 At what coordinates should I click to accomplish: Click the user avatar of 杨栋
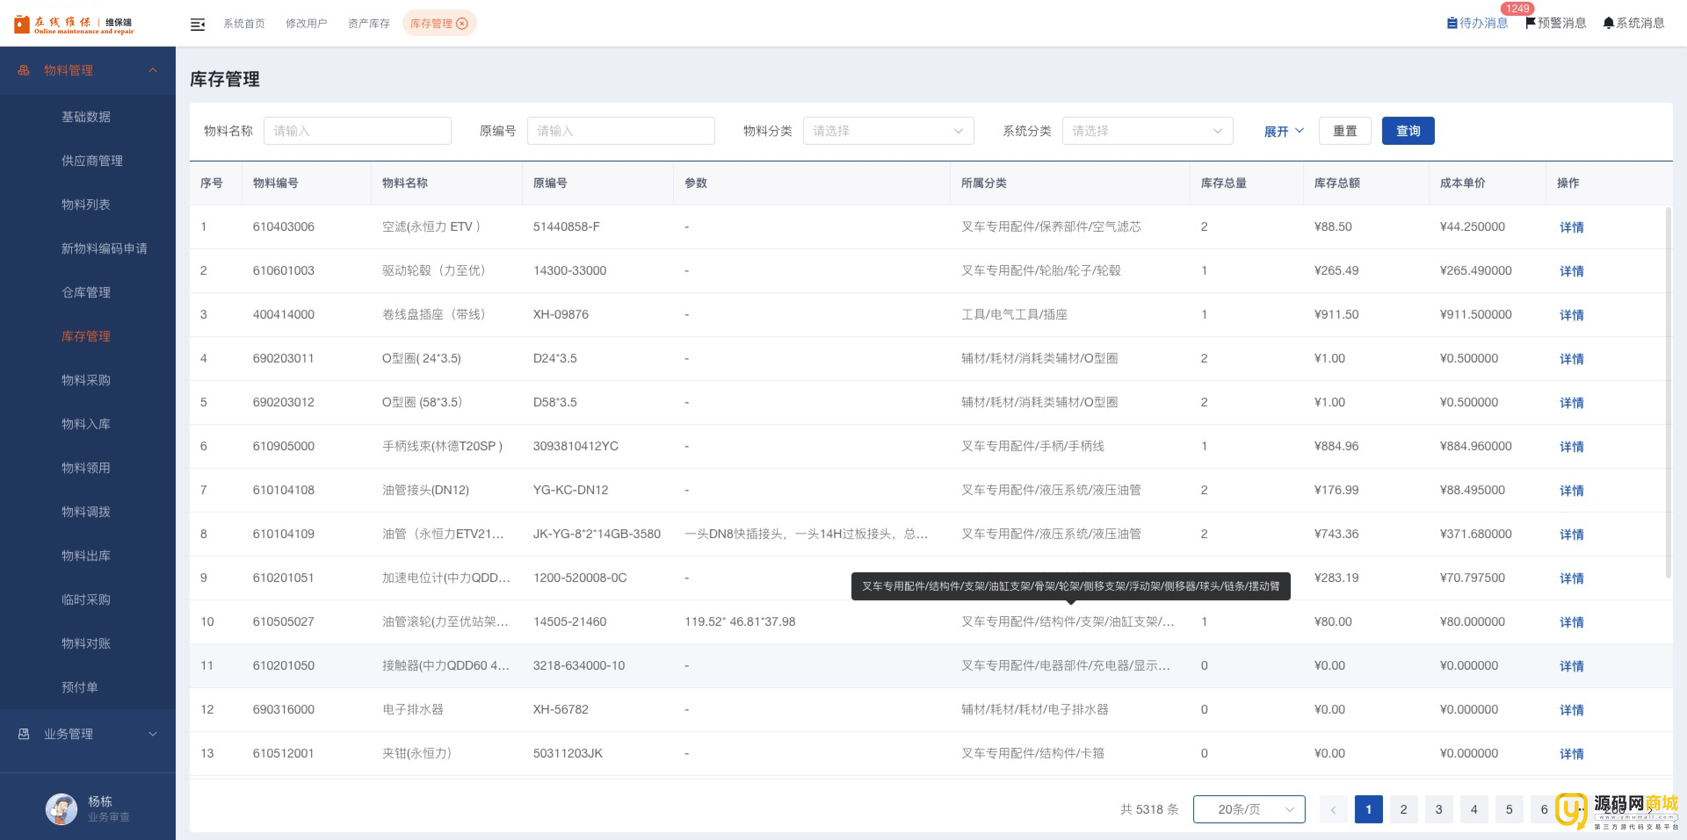coord(62,808)
